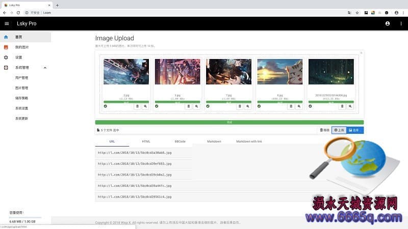
Task: Click the translate page icon
Action: [x=349, y=13]
